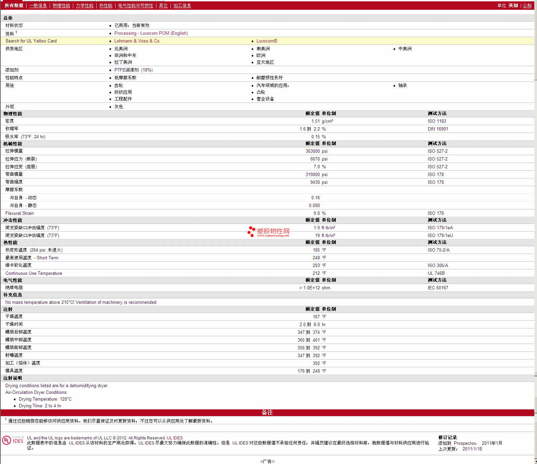Click the 汽车领域的应用 use entry

273,85
